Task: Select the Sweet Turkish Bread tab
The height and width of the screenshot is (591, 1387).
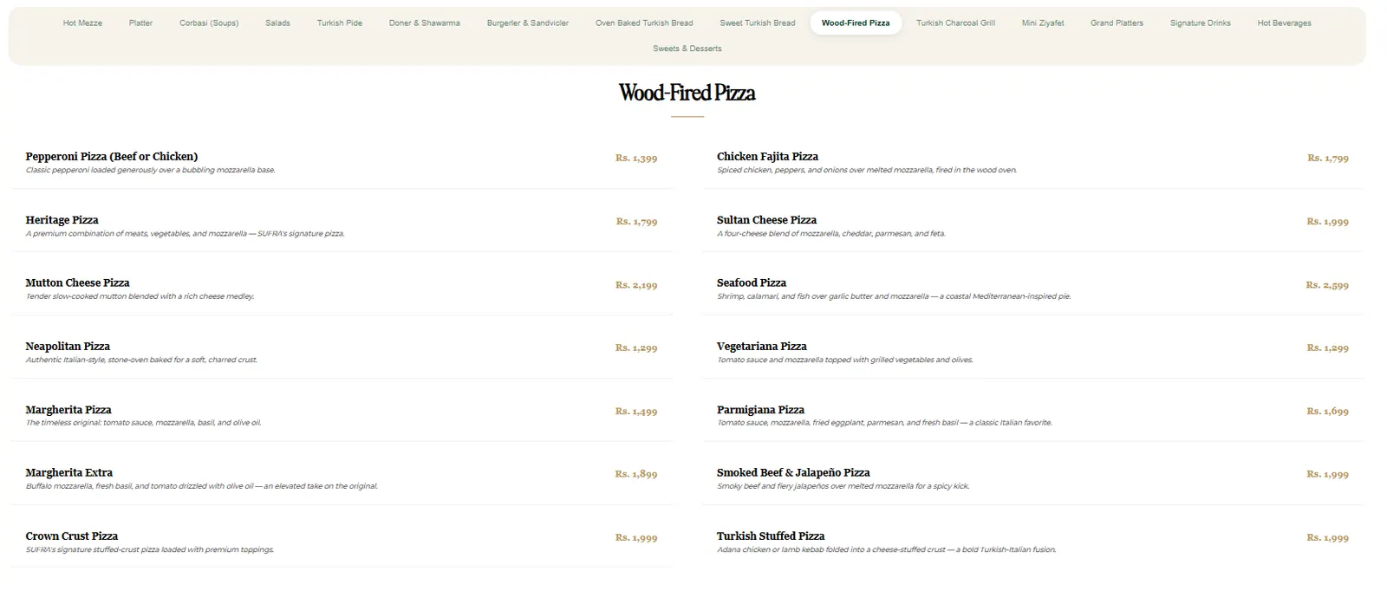Action: (x=758, y=23)
